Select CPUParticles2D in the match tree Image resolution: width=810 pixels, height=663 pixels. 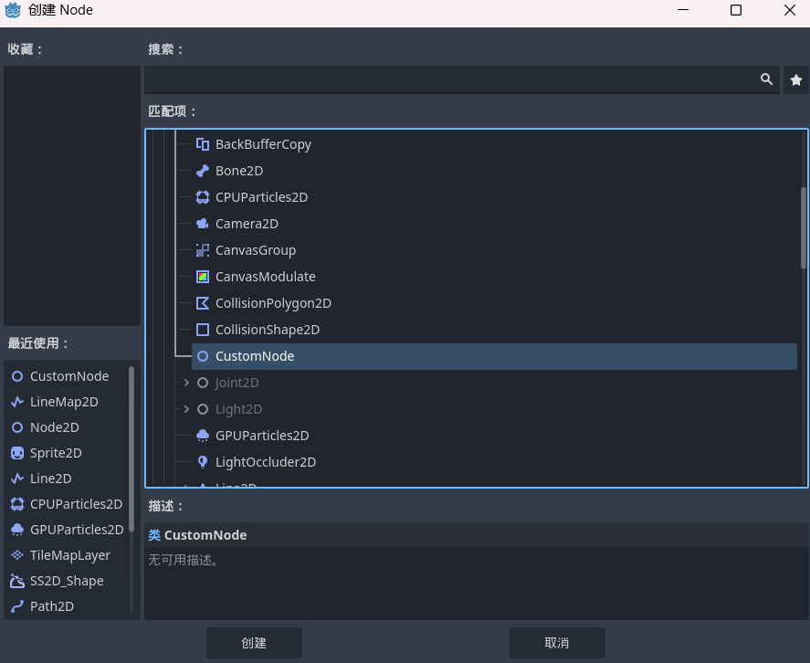(x=261, y=197)
